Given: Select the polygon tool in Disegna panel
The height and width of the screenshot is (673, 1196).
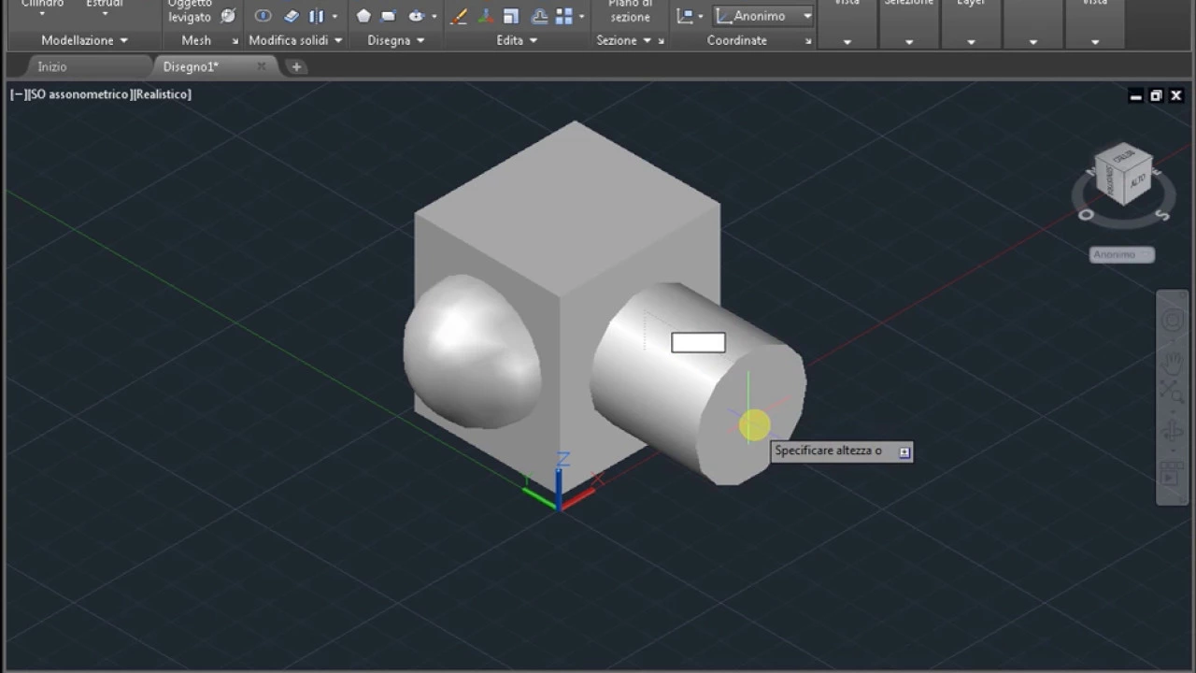Looking at the screenshot, I should tap(363, 16).
